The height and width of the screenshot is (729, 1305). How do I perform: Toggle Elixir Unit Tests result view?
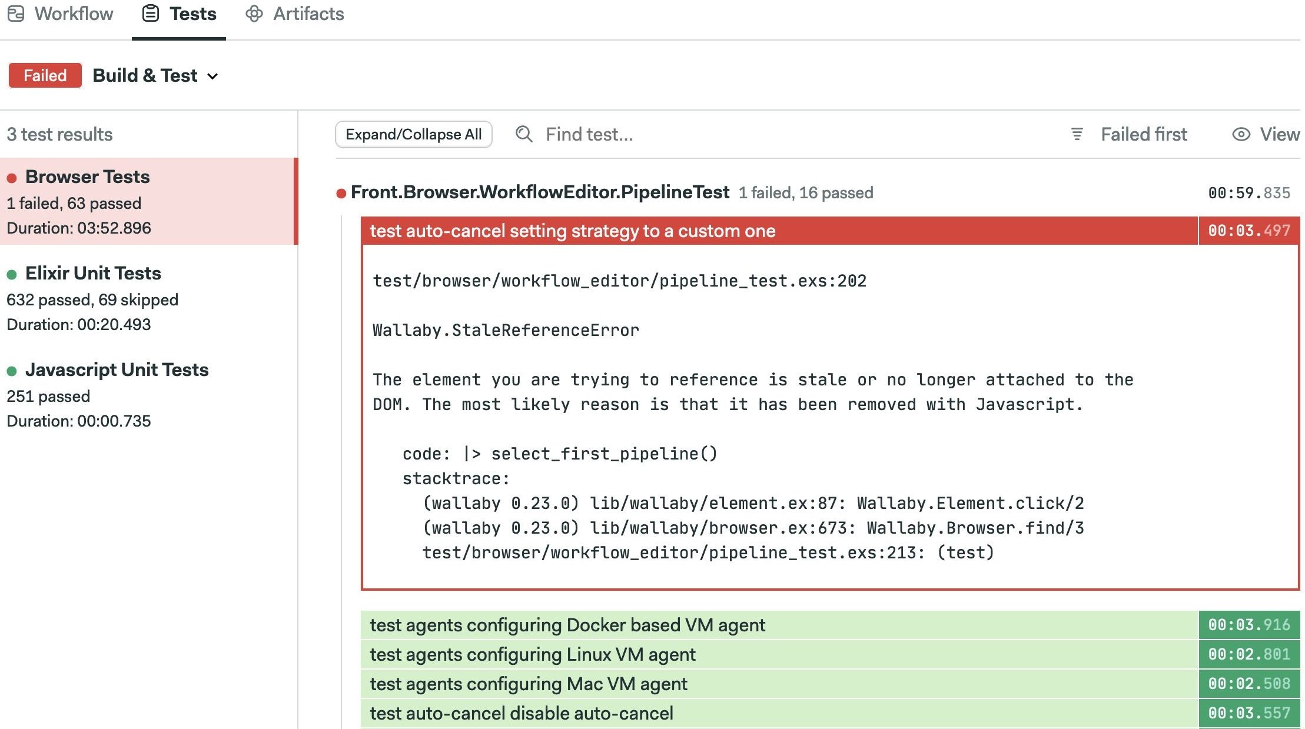point(93,273)
